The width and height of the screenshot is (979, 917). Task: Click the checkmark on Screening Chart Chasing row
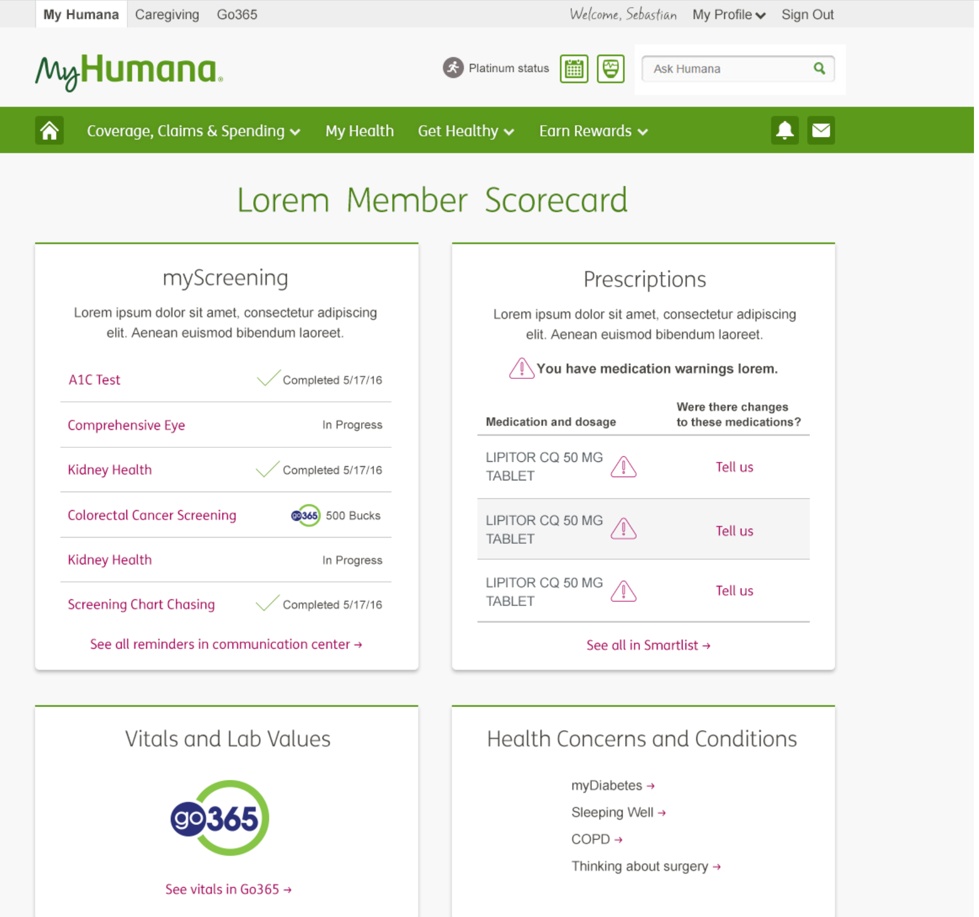[267, 602]
